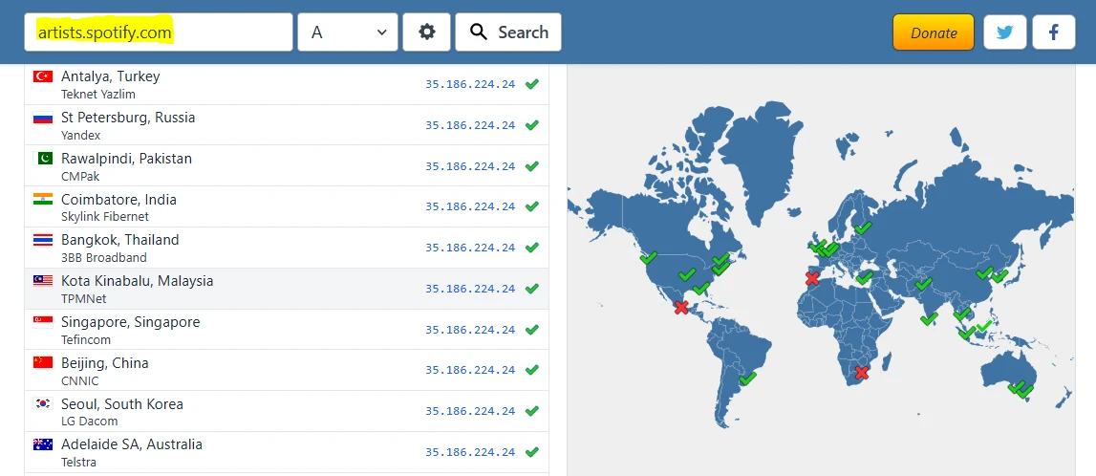Click the text "CMPak"

[80, 176]
